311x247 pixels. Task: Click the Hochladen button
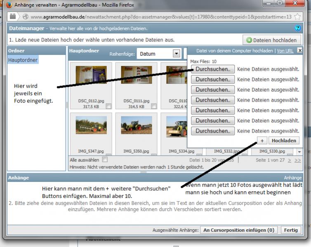(284, 140)
